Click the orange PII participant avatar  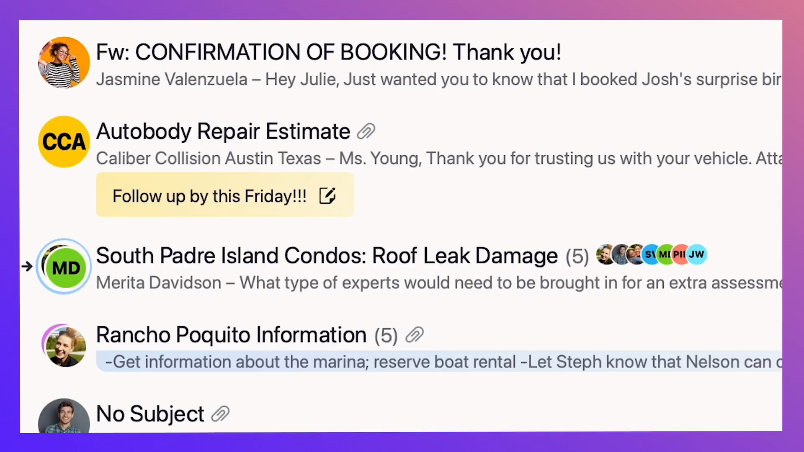(x=680, y=254)
